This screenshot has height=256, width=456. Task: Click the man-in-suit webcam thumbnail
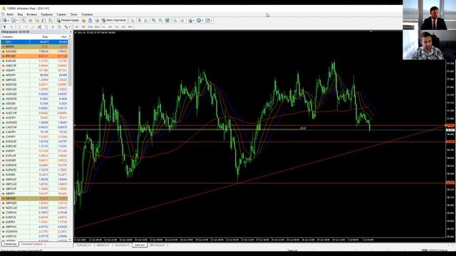pos(429,15)
